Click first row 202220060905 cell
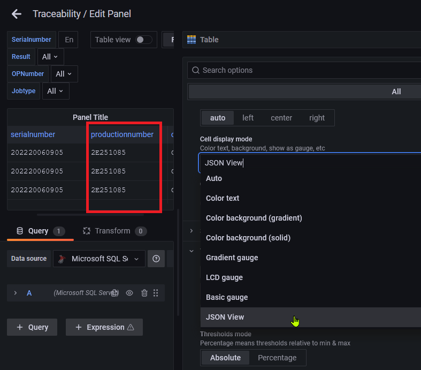 (x=37, y=153)
